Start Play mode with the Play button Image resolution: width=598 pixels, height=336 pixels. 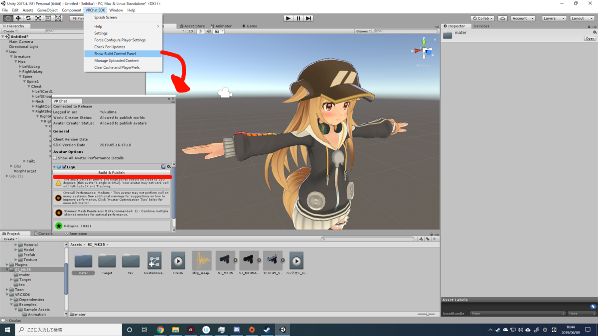pyautogui.click(x=288, y=18)
